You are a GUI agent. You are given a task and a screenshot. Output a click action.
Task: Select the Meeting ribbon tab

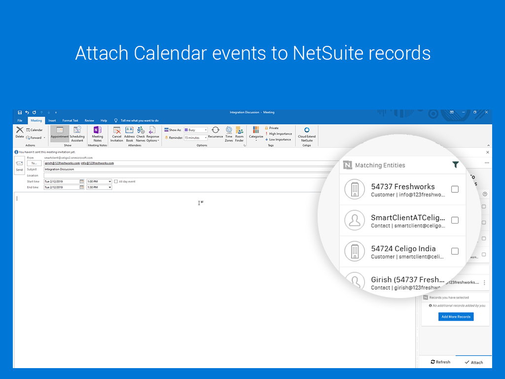pos(36,120)
